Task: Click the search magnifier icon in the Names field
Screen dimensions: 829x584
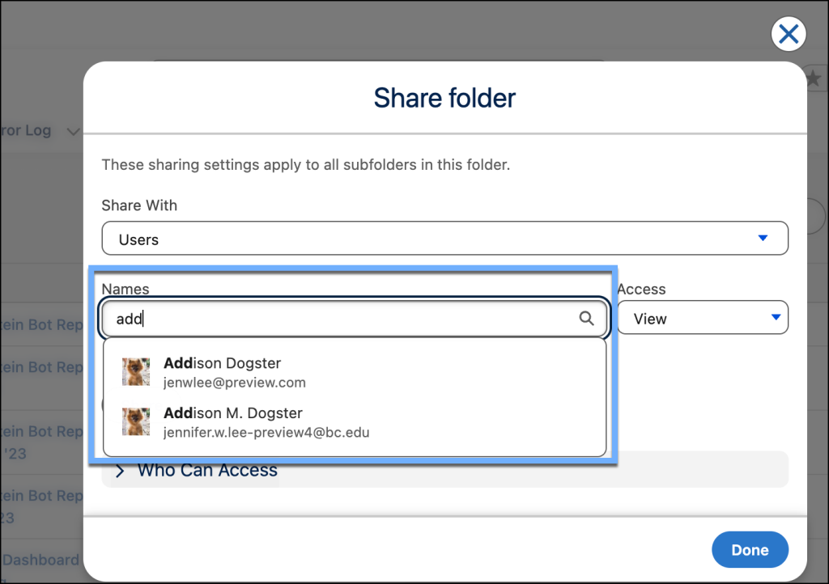Action: click(x=586, y=319)
